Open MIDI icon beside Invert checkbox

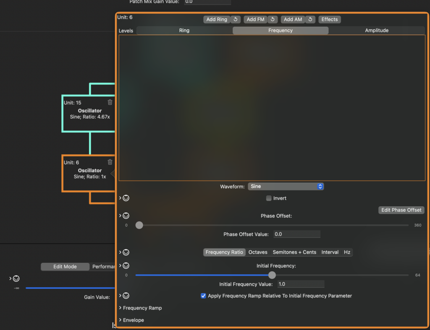126,198
